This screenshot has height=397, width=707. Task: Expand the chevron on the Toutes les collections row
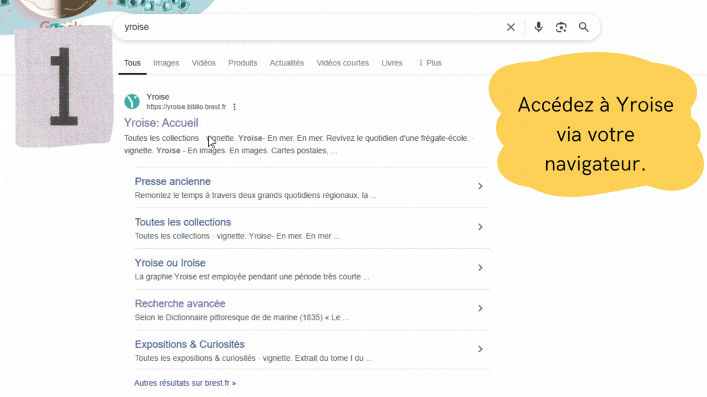(x=480, y=227)
